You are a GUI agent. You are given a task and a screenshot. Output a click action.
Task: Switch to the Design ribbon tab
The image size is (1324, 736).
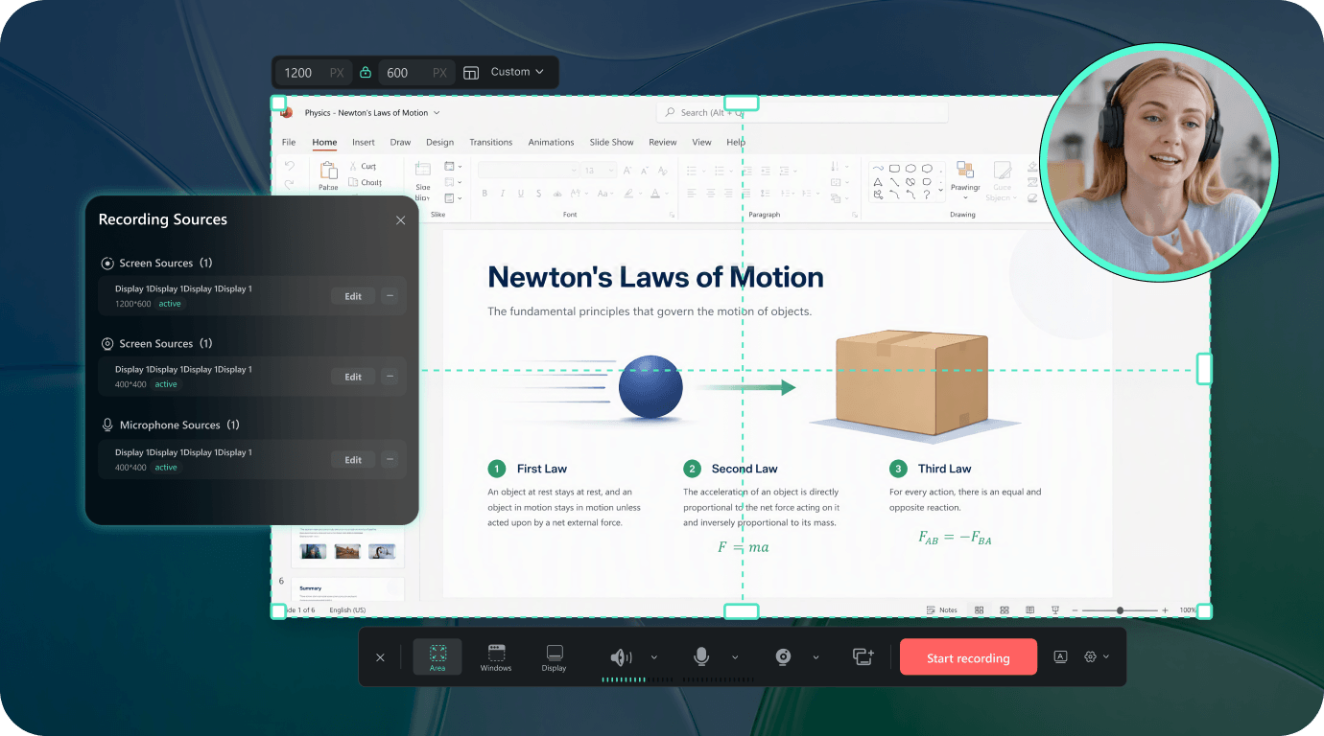tap(439, 142)
